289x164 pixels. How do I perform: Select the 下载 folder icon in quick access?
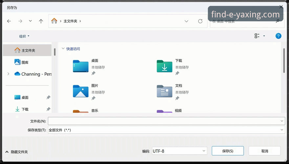[165, 66]
